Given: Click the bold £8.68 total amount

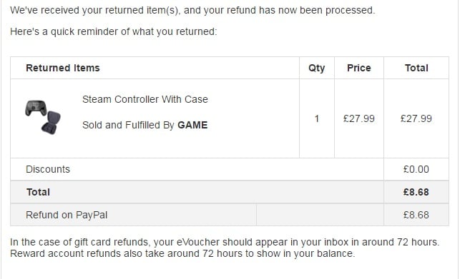Looking at the screenshot, I should tap(416, 192).
